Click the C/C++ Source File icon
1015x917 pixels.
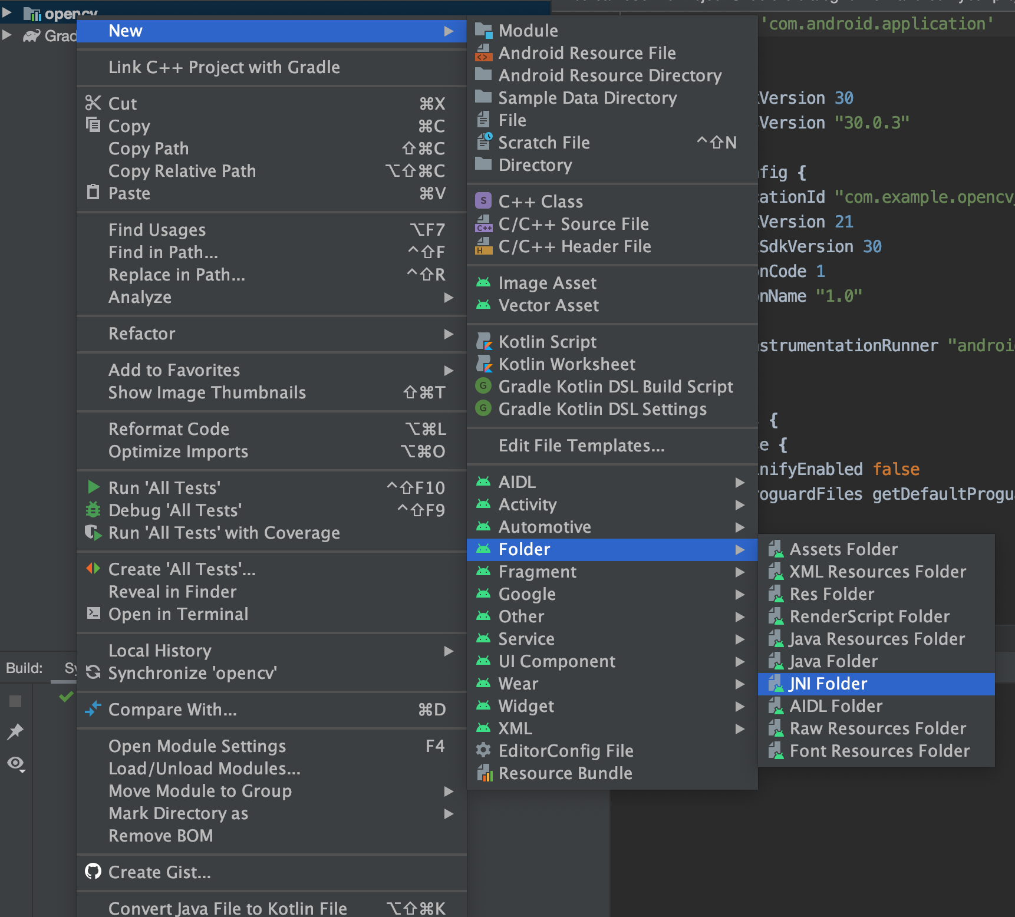pos(483,224)
